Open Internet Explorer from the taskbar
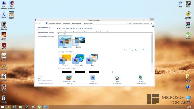 click(15, 107)
